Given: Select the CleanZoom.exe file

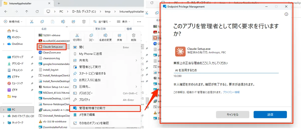Looking at the screenshot, I should coord(50,53).
